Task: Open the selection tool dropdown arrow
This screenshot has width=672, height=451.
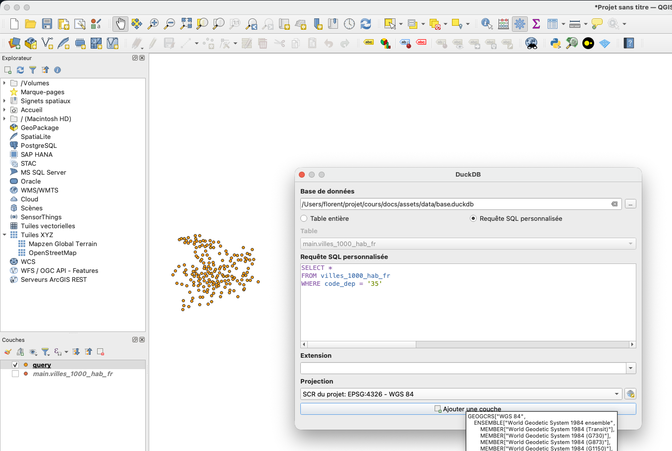Action: pyautogui.click(x=400, y=24)
